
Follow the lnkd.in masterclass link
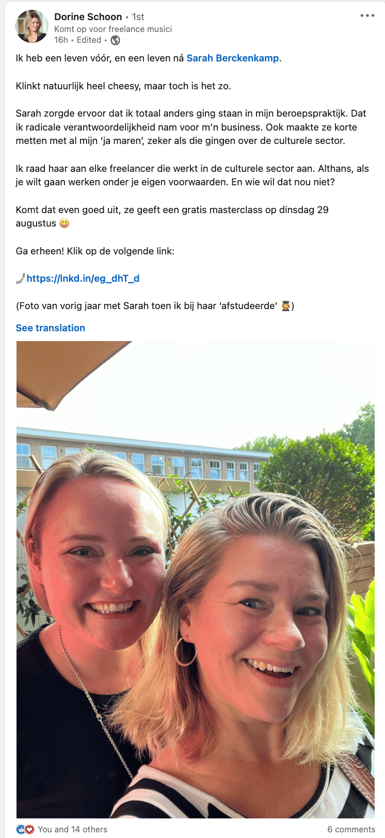coord(83,279)
